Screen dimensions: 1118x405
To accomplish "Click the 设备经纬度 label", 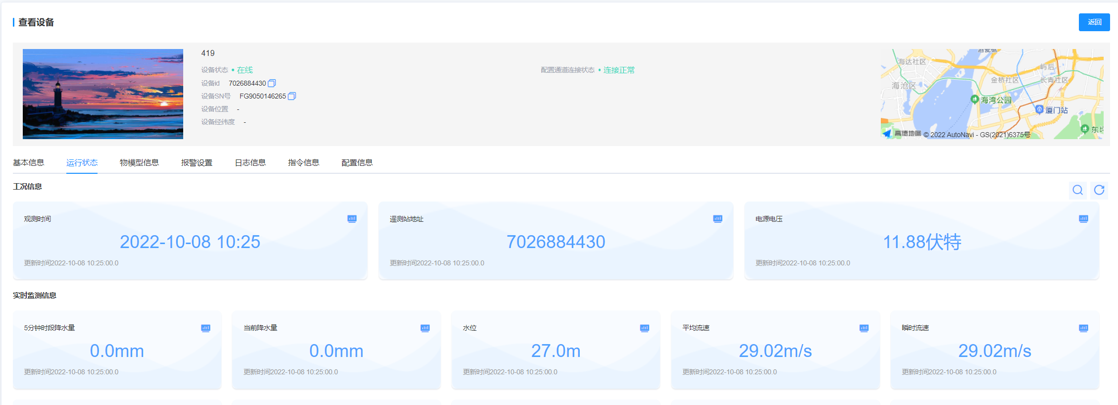I will point(218,122).
